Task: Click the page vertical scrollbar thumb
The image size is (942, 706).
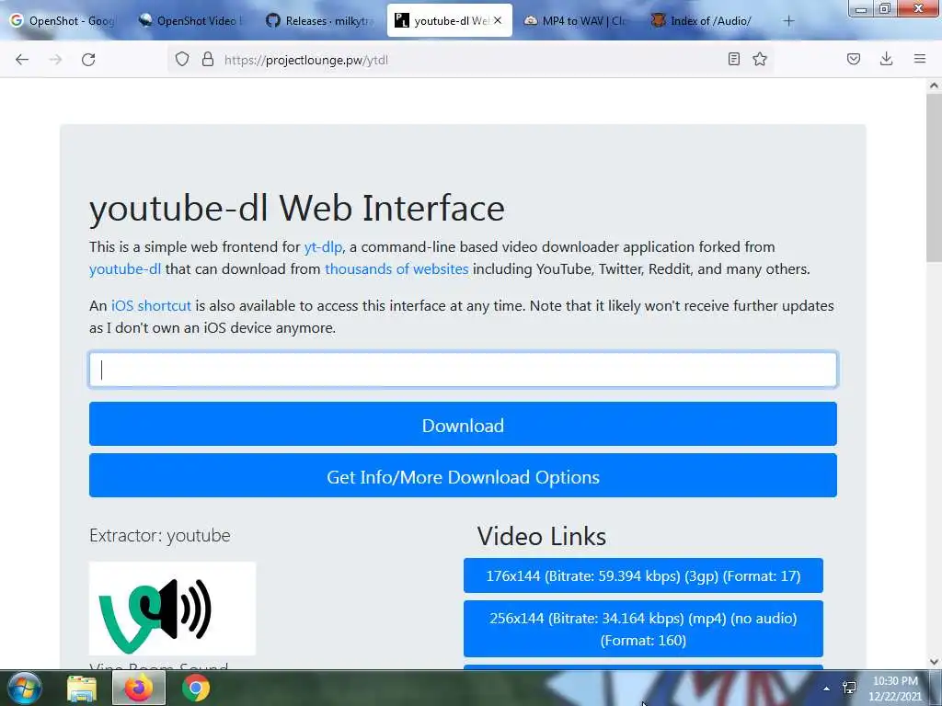Action: coord(934,177)
